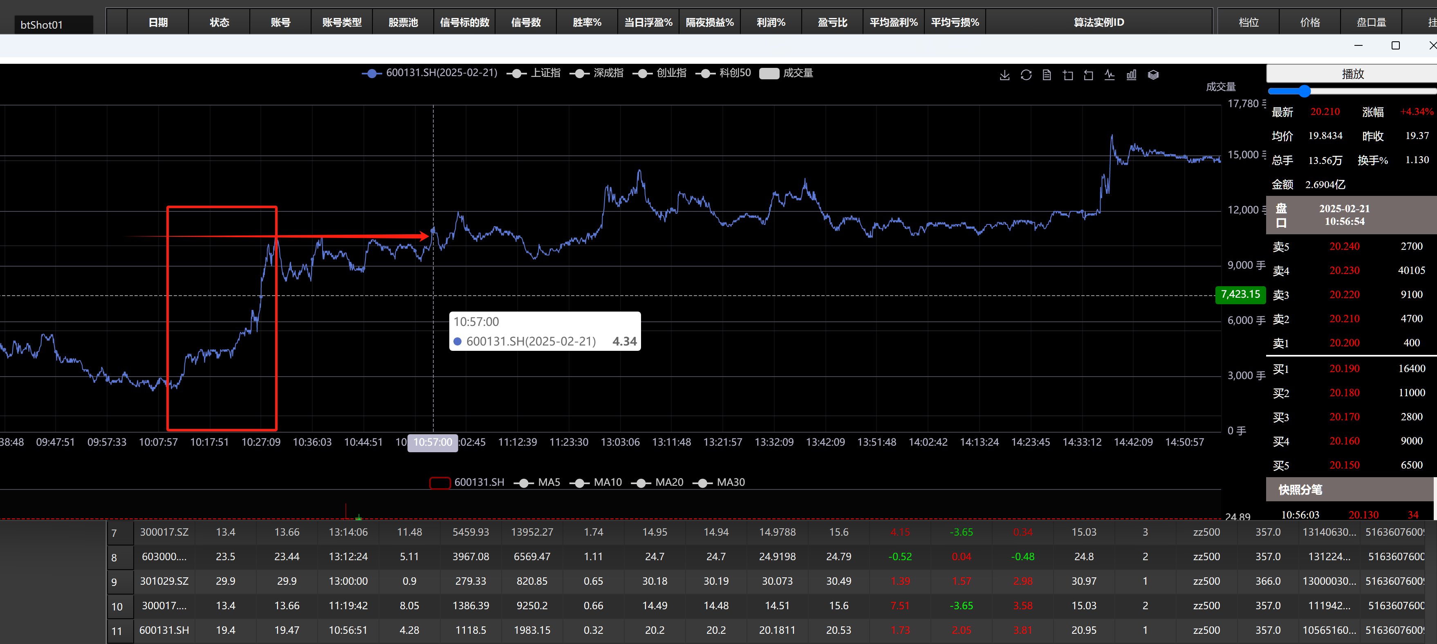Click the 快照分笔 section header
Viewport: 1437px width, 644px height.
click(x=1350, y=489)
